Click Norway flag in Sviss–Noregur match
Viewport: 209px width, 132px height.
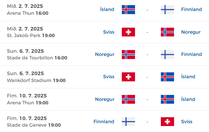(167, 32)
